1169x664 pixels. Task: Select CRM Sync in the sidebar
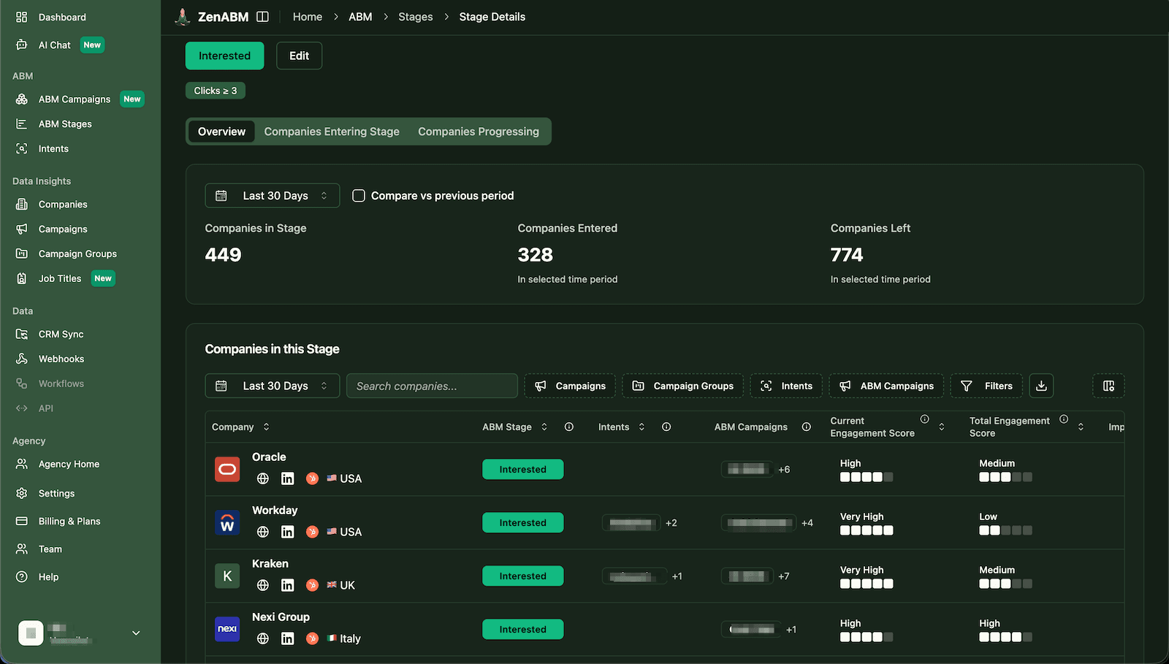tap(60, 334)
